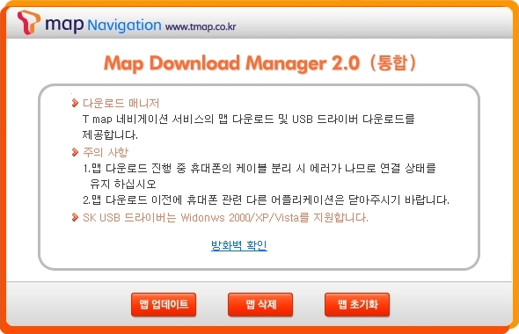Screen dimensions: 519x334
Task: Click the www.tmap.co.kr address text
Action: (x=201, y=26)
